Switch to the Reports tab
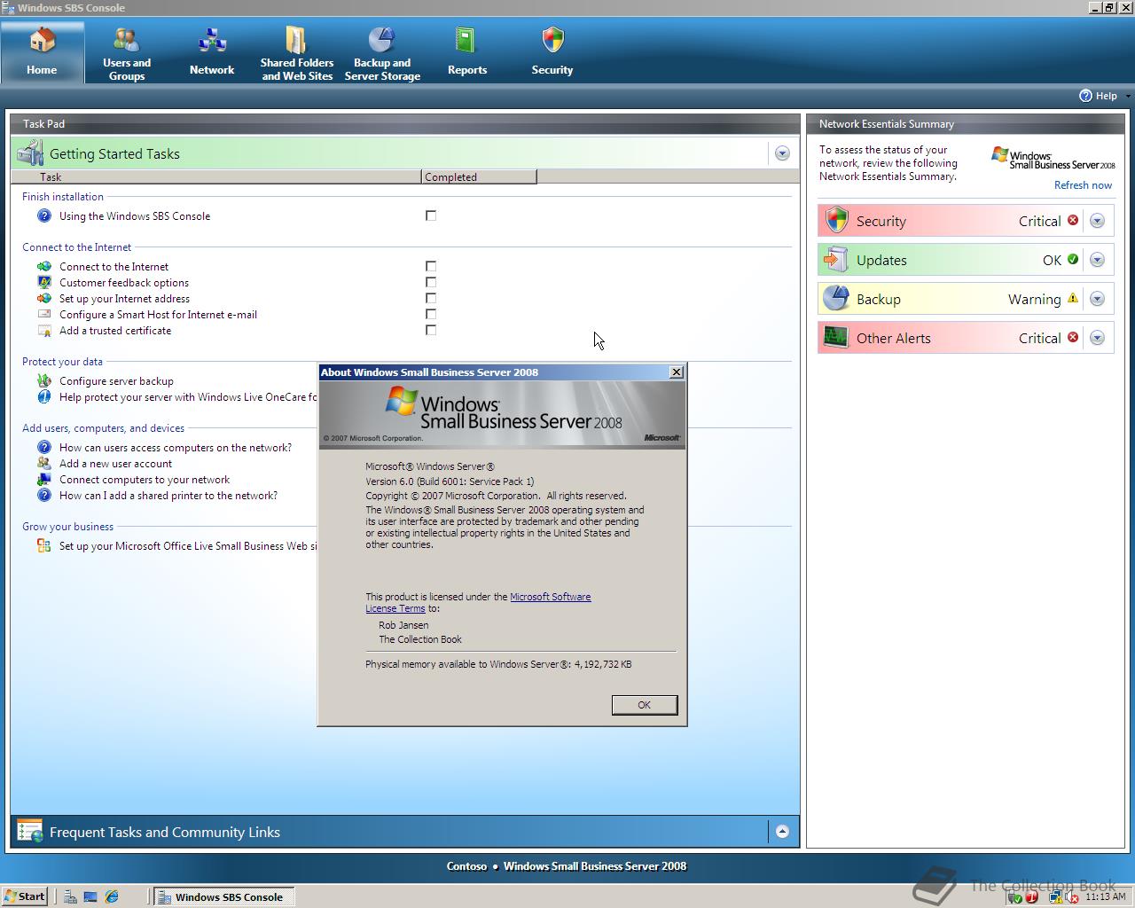The image size is (1135, 908). 467,52
